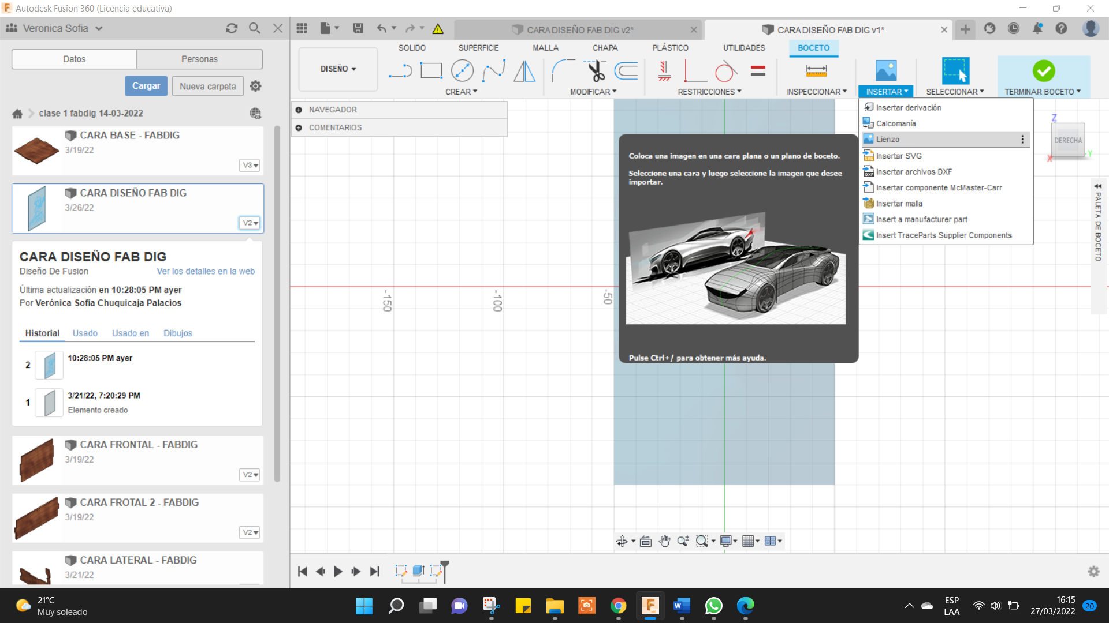Open notifications bell icon
The height and width of the screenshot is (623, 1109).
coord(1037,28)
